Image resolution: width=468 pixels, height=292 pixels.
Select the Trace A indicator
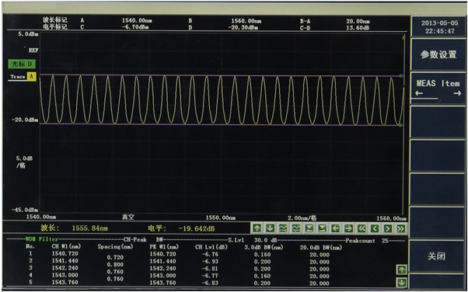[22, 77]
